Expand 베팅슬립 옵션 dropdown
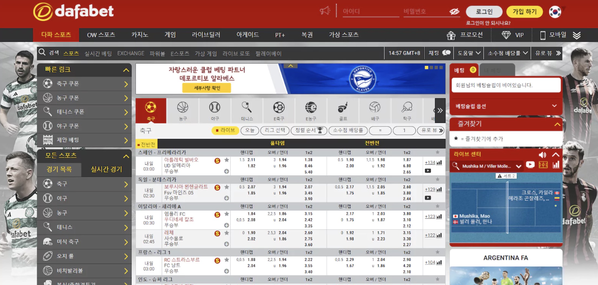 (554, 106)
